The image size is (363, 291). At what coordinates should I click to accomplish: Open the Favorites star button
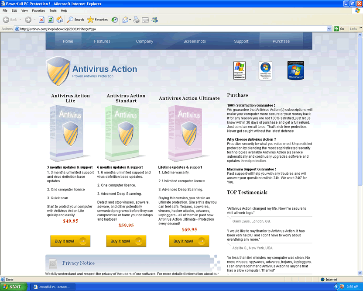pos(97,20)
